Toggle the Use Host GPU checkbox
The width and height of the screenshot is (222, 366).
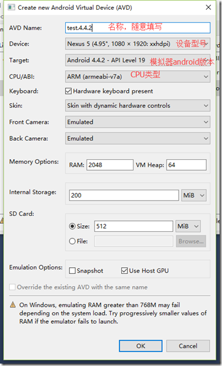[124, 271]
